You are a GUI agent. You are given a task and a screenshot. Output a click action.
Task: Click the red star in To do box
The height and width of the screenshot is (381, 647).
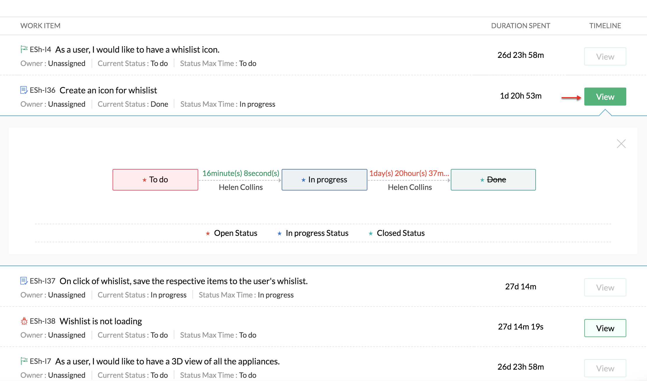(144, 180)
